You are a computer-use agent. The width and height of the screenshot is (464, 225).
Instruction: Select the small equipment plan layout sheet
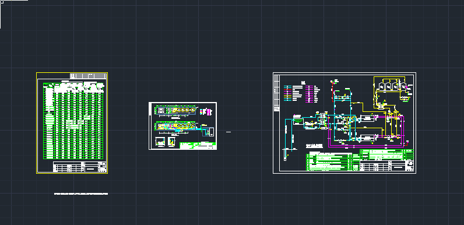click(182, 126)
